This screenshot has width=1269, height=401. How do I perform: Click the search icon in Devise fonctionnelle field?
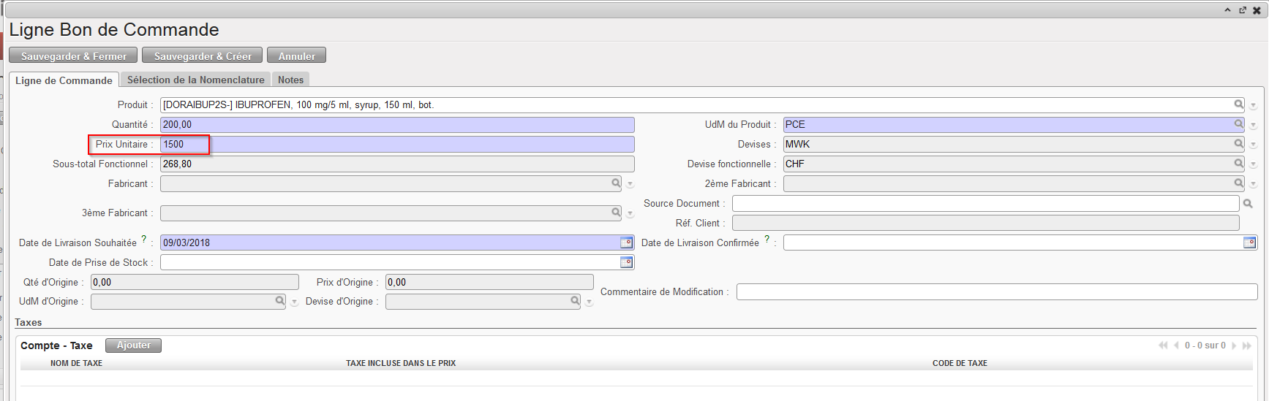click(1238, 164)
